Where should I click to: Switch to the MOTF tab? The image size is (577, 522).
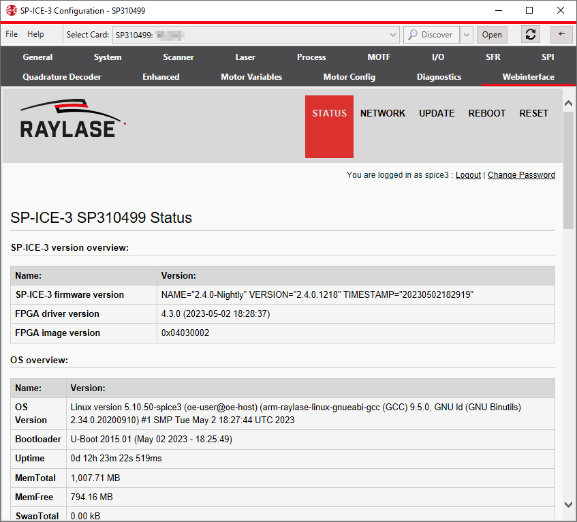pyautogui.click(x=379, y=57)
